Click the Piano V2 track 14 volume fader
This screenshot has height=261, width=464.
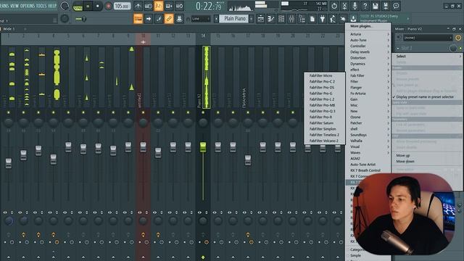click(203, 147)
